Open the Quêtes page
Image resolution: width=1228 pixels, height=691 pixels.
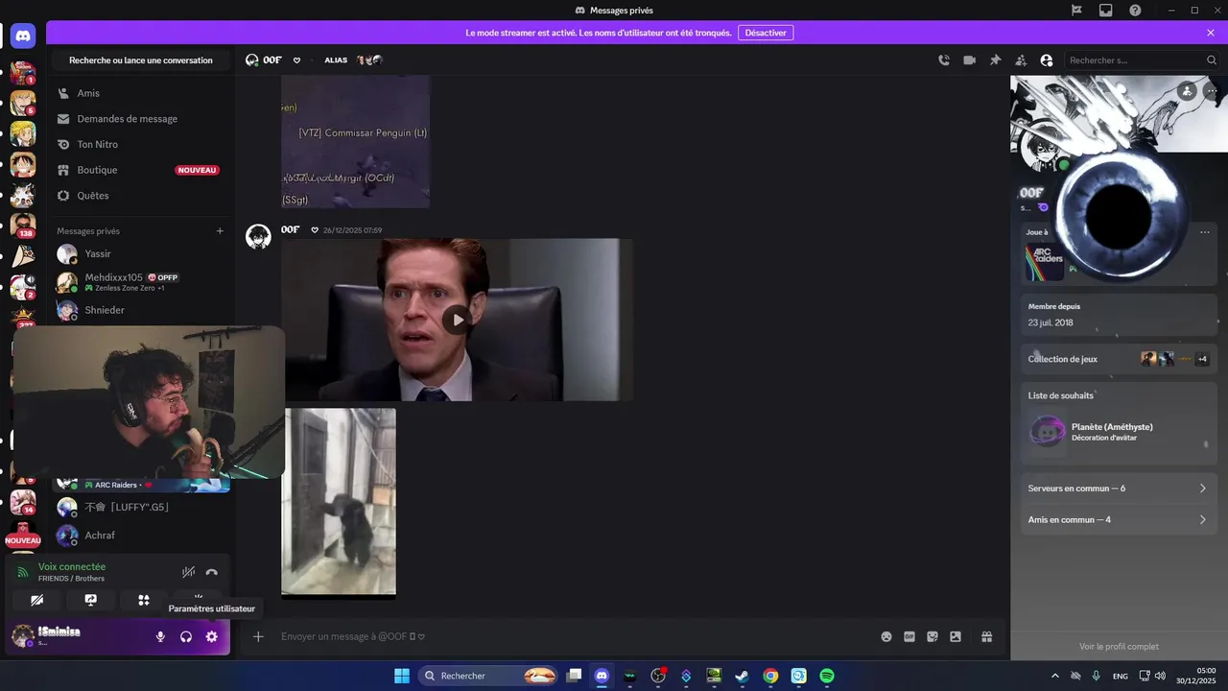tap(141, 196)
